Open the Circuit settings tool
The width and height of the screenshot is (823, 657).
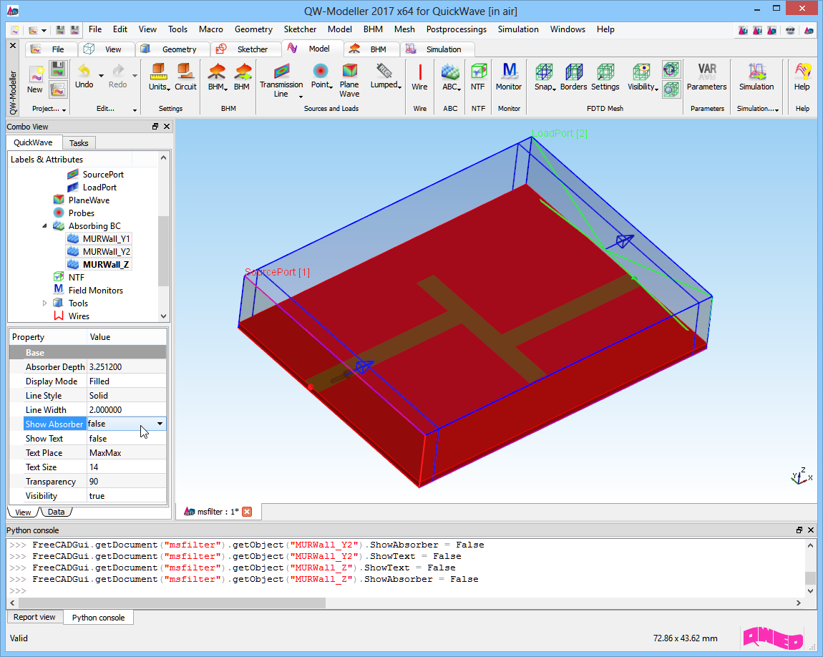(185, 77)
